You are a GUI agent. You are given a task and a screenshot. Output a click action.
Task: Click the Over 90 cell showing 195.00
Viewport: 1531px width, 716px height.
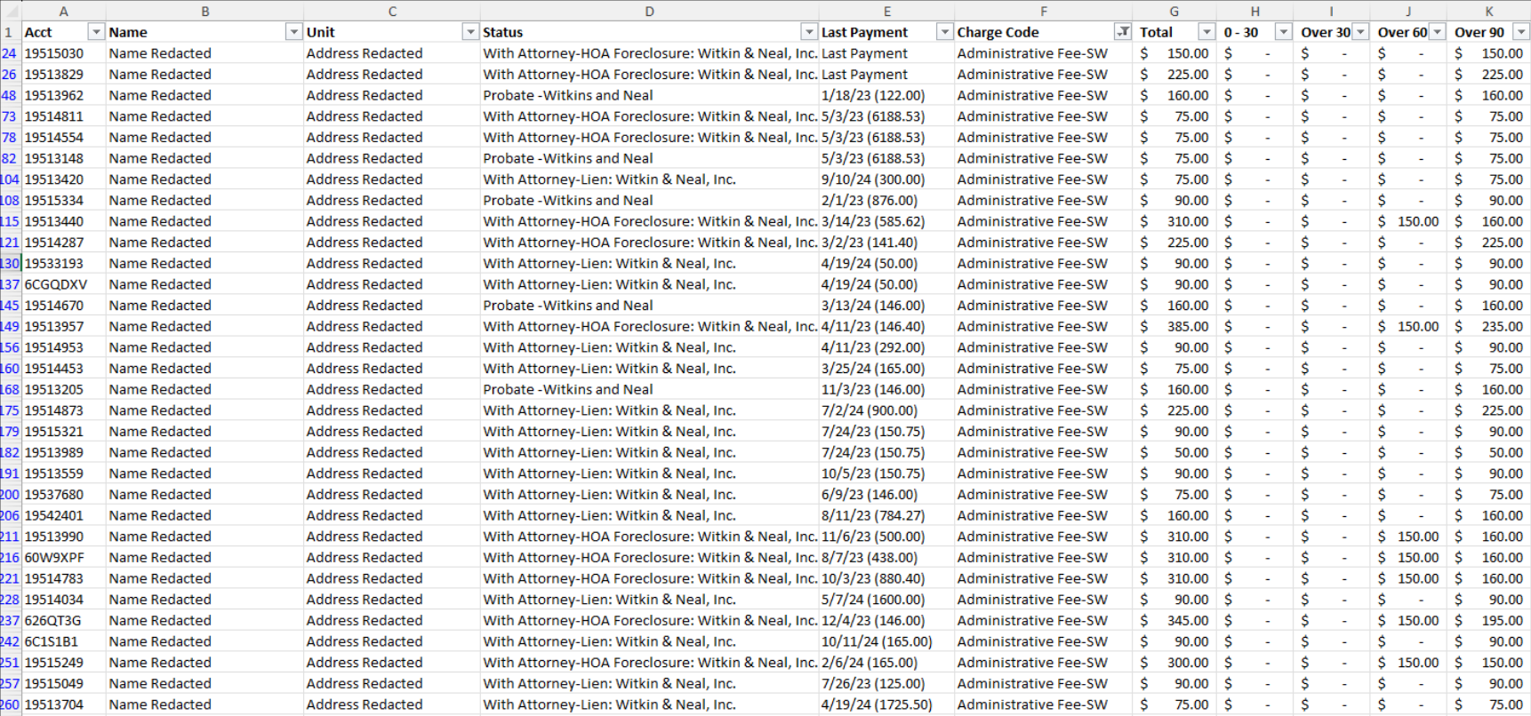[1489, 621]
